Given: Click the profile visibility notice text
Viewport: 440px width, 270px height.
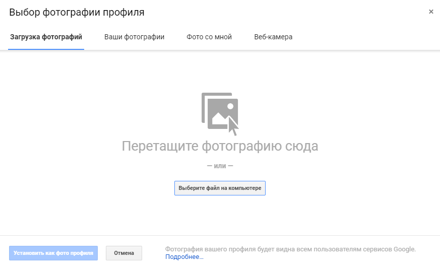Looking at the screenshot, I should tap(290, 249).
